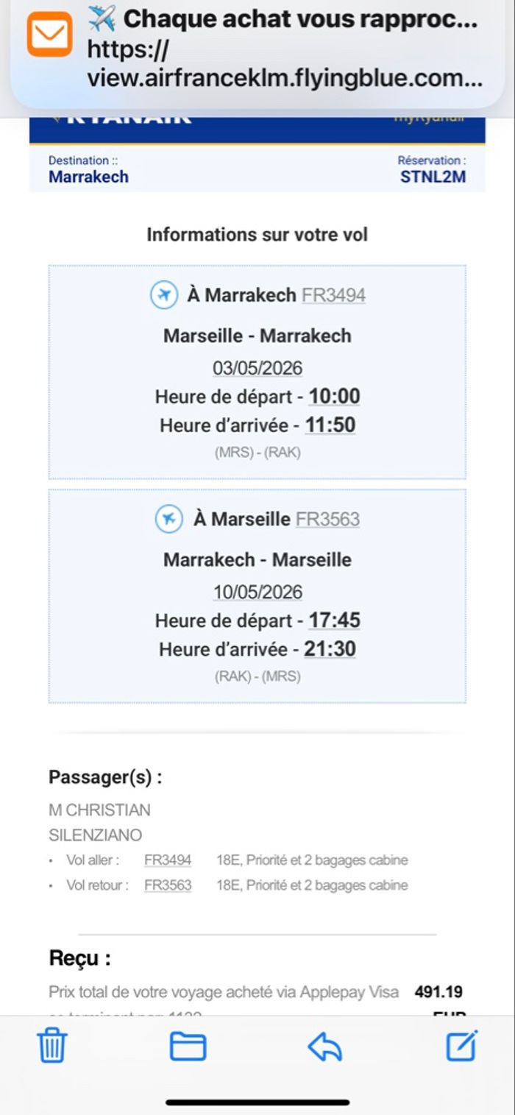This screenshot has width=515, height=1115.
Task: Tap plane icon beside À Marrakech
Action: [164, 295]
